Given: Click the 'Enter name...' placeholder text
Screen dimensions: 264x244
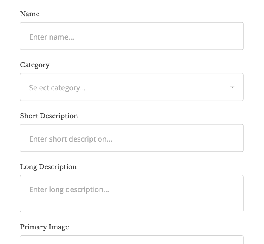Looking at the screenshot, I should coord(51,37).
